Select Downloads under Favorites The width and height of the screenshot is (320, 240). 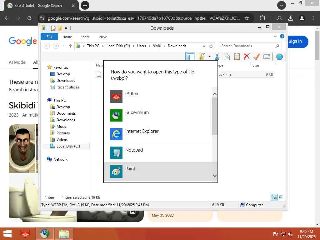pyautogui.click(x=66, y=80)
